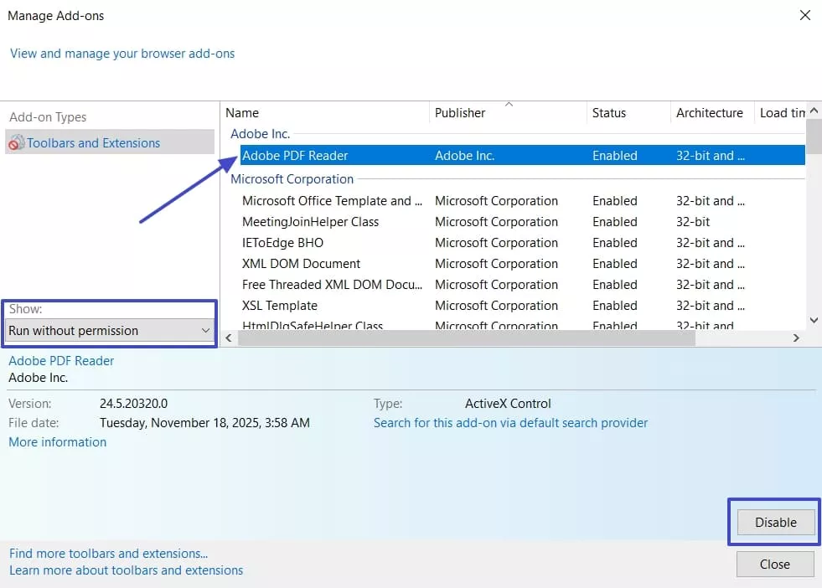Open the More information link

tap(58, 442)
